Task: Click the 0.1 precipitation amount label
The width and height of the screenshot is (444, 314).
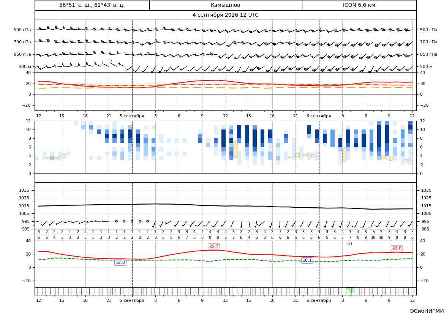Action: [x=350, y=243]
